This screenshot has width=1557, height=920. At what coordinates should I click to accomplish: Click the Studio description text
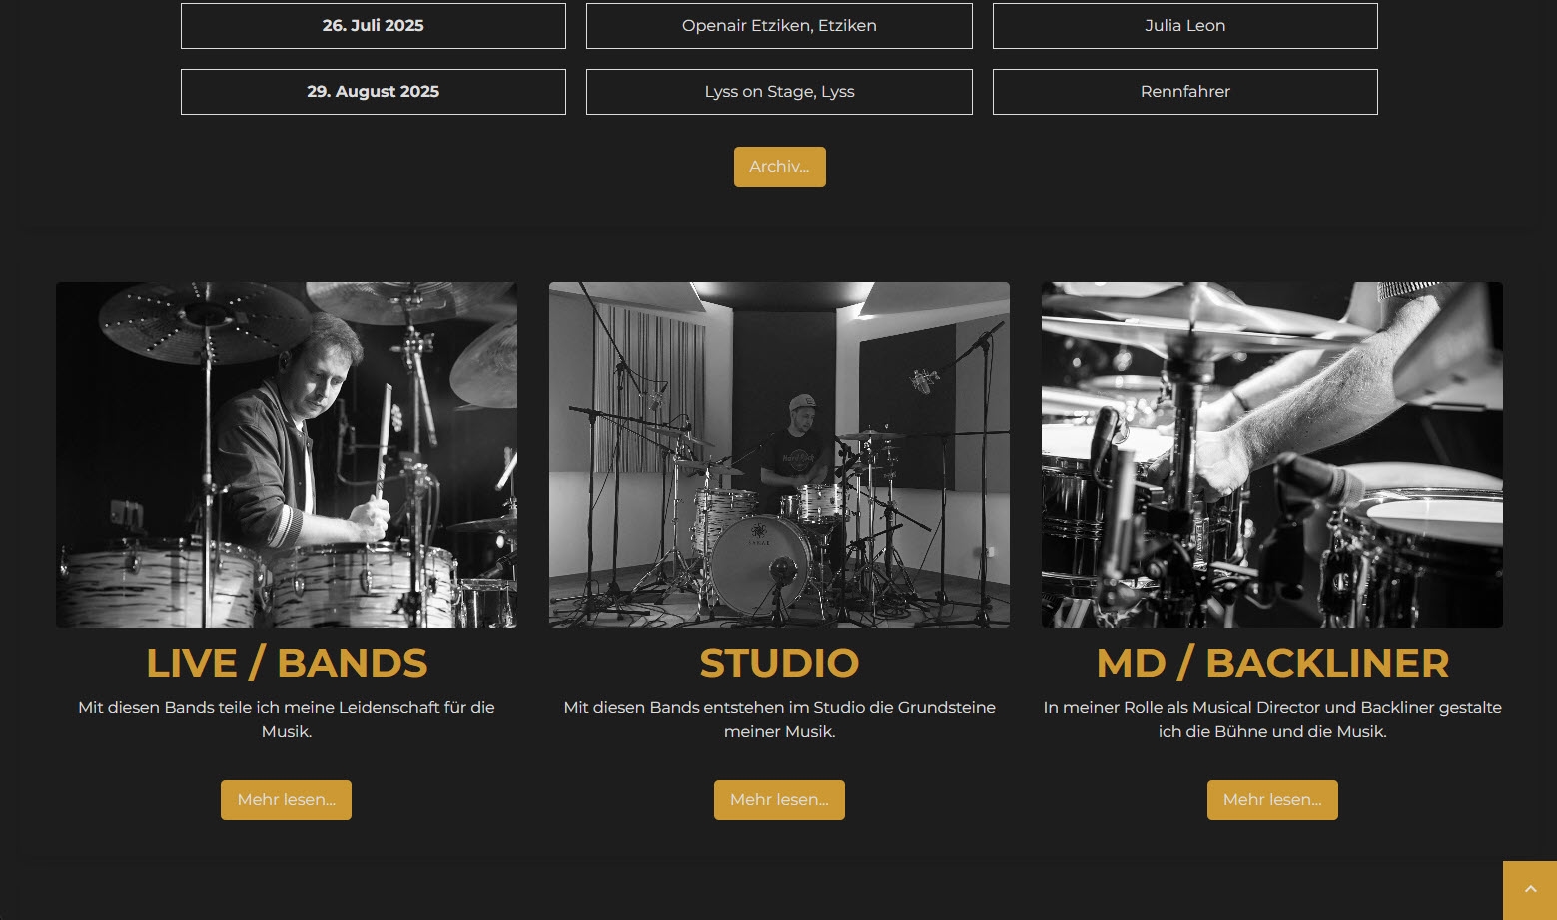[779, 719]
